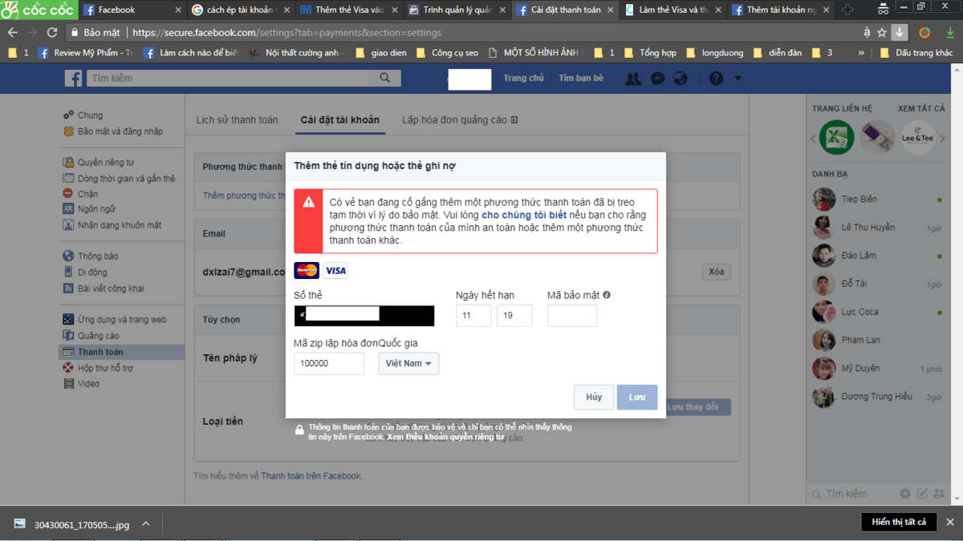Image resolution: width=963 pixels, height=541 pixels.
Task: Click the expiry year field showing 19
Action: [514, 316]
